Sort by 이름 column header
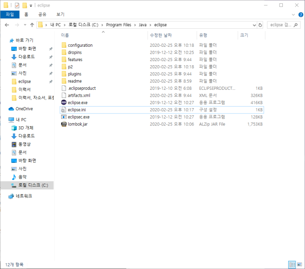 65,35
